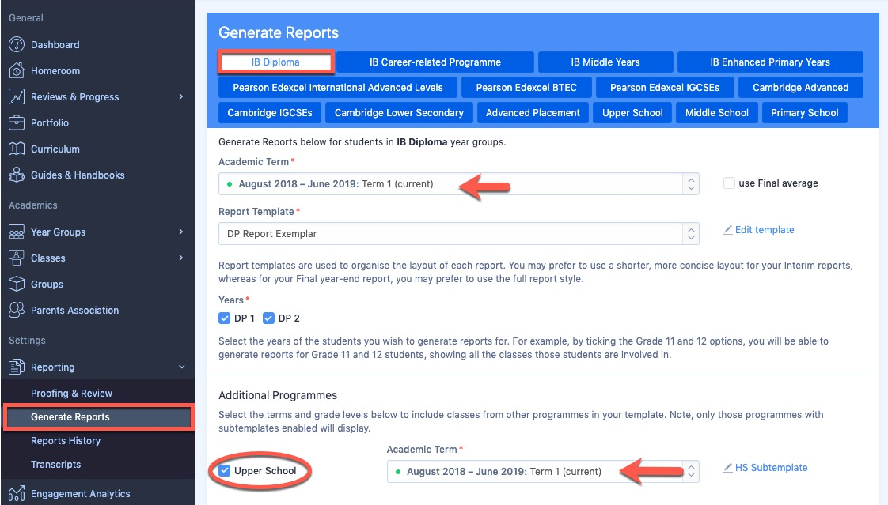The image size is (888, 505).
Task: Switch to the IB Diploma tab
Action: click(x=275, y=62)
